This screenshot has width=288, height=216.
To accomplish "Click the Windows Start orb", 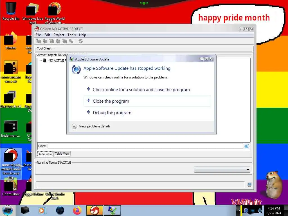I will (8, 210).
